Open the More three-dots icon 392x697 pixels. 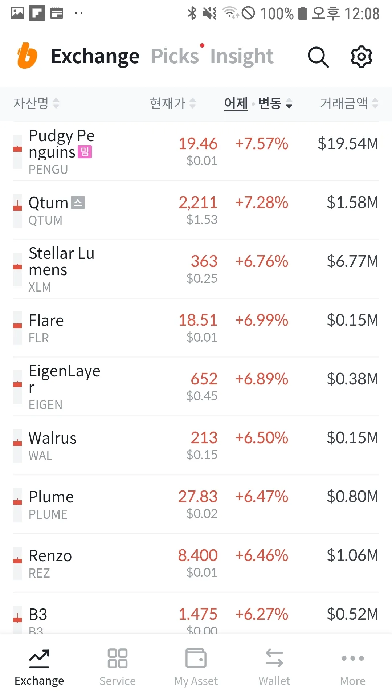353,658
